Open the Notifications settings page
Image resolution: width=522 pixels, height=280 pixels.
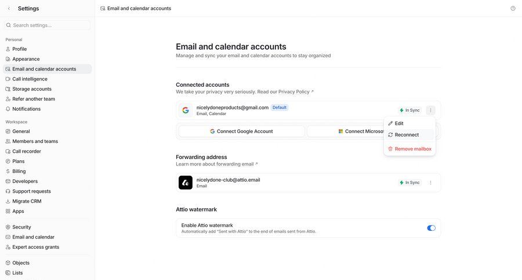pyautogui.click(x=26, y=109)
